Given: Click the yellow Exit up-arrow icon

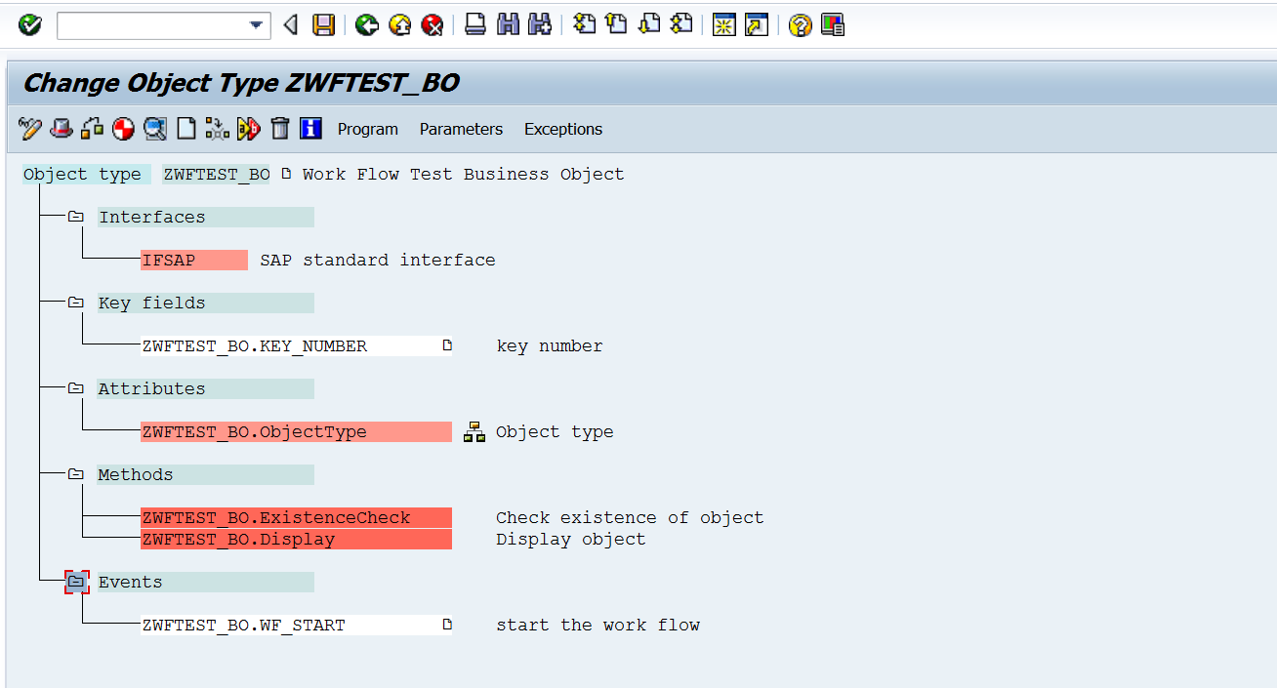Looking at the screenshot, I should (399, 25).
